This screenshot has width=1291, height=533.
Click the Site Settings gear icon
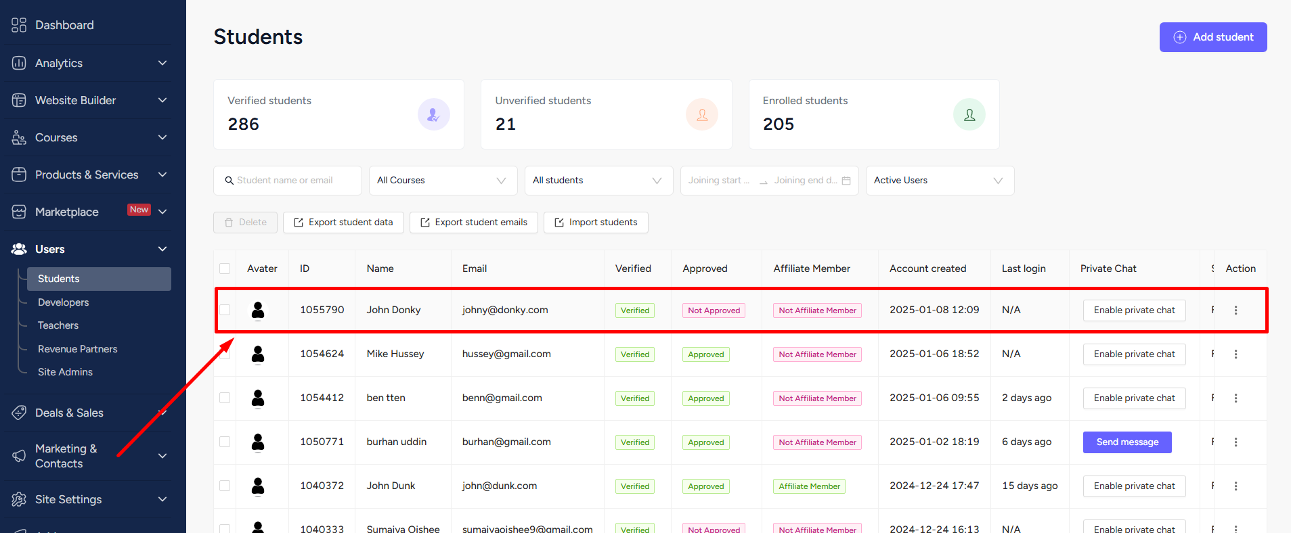click(x=19, y=499)
